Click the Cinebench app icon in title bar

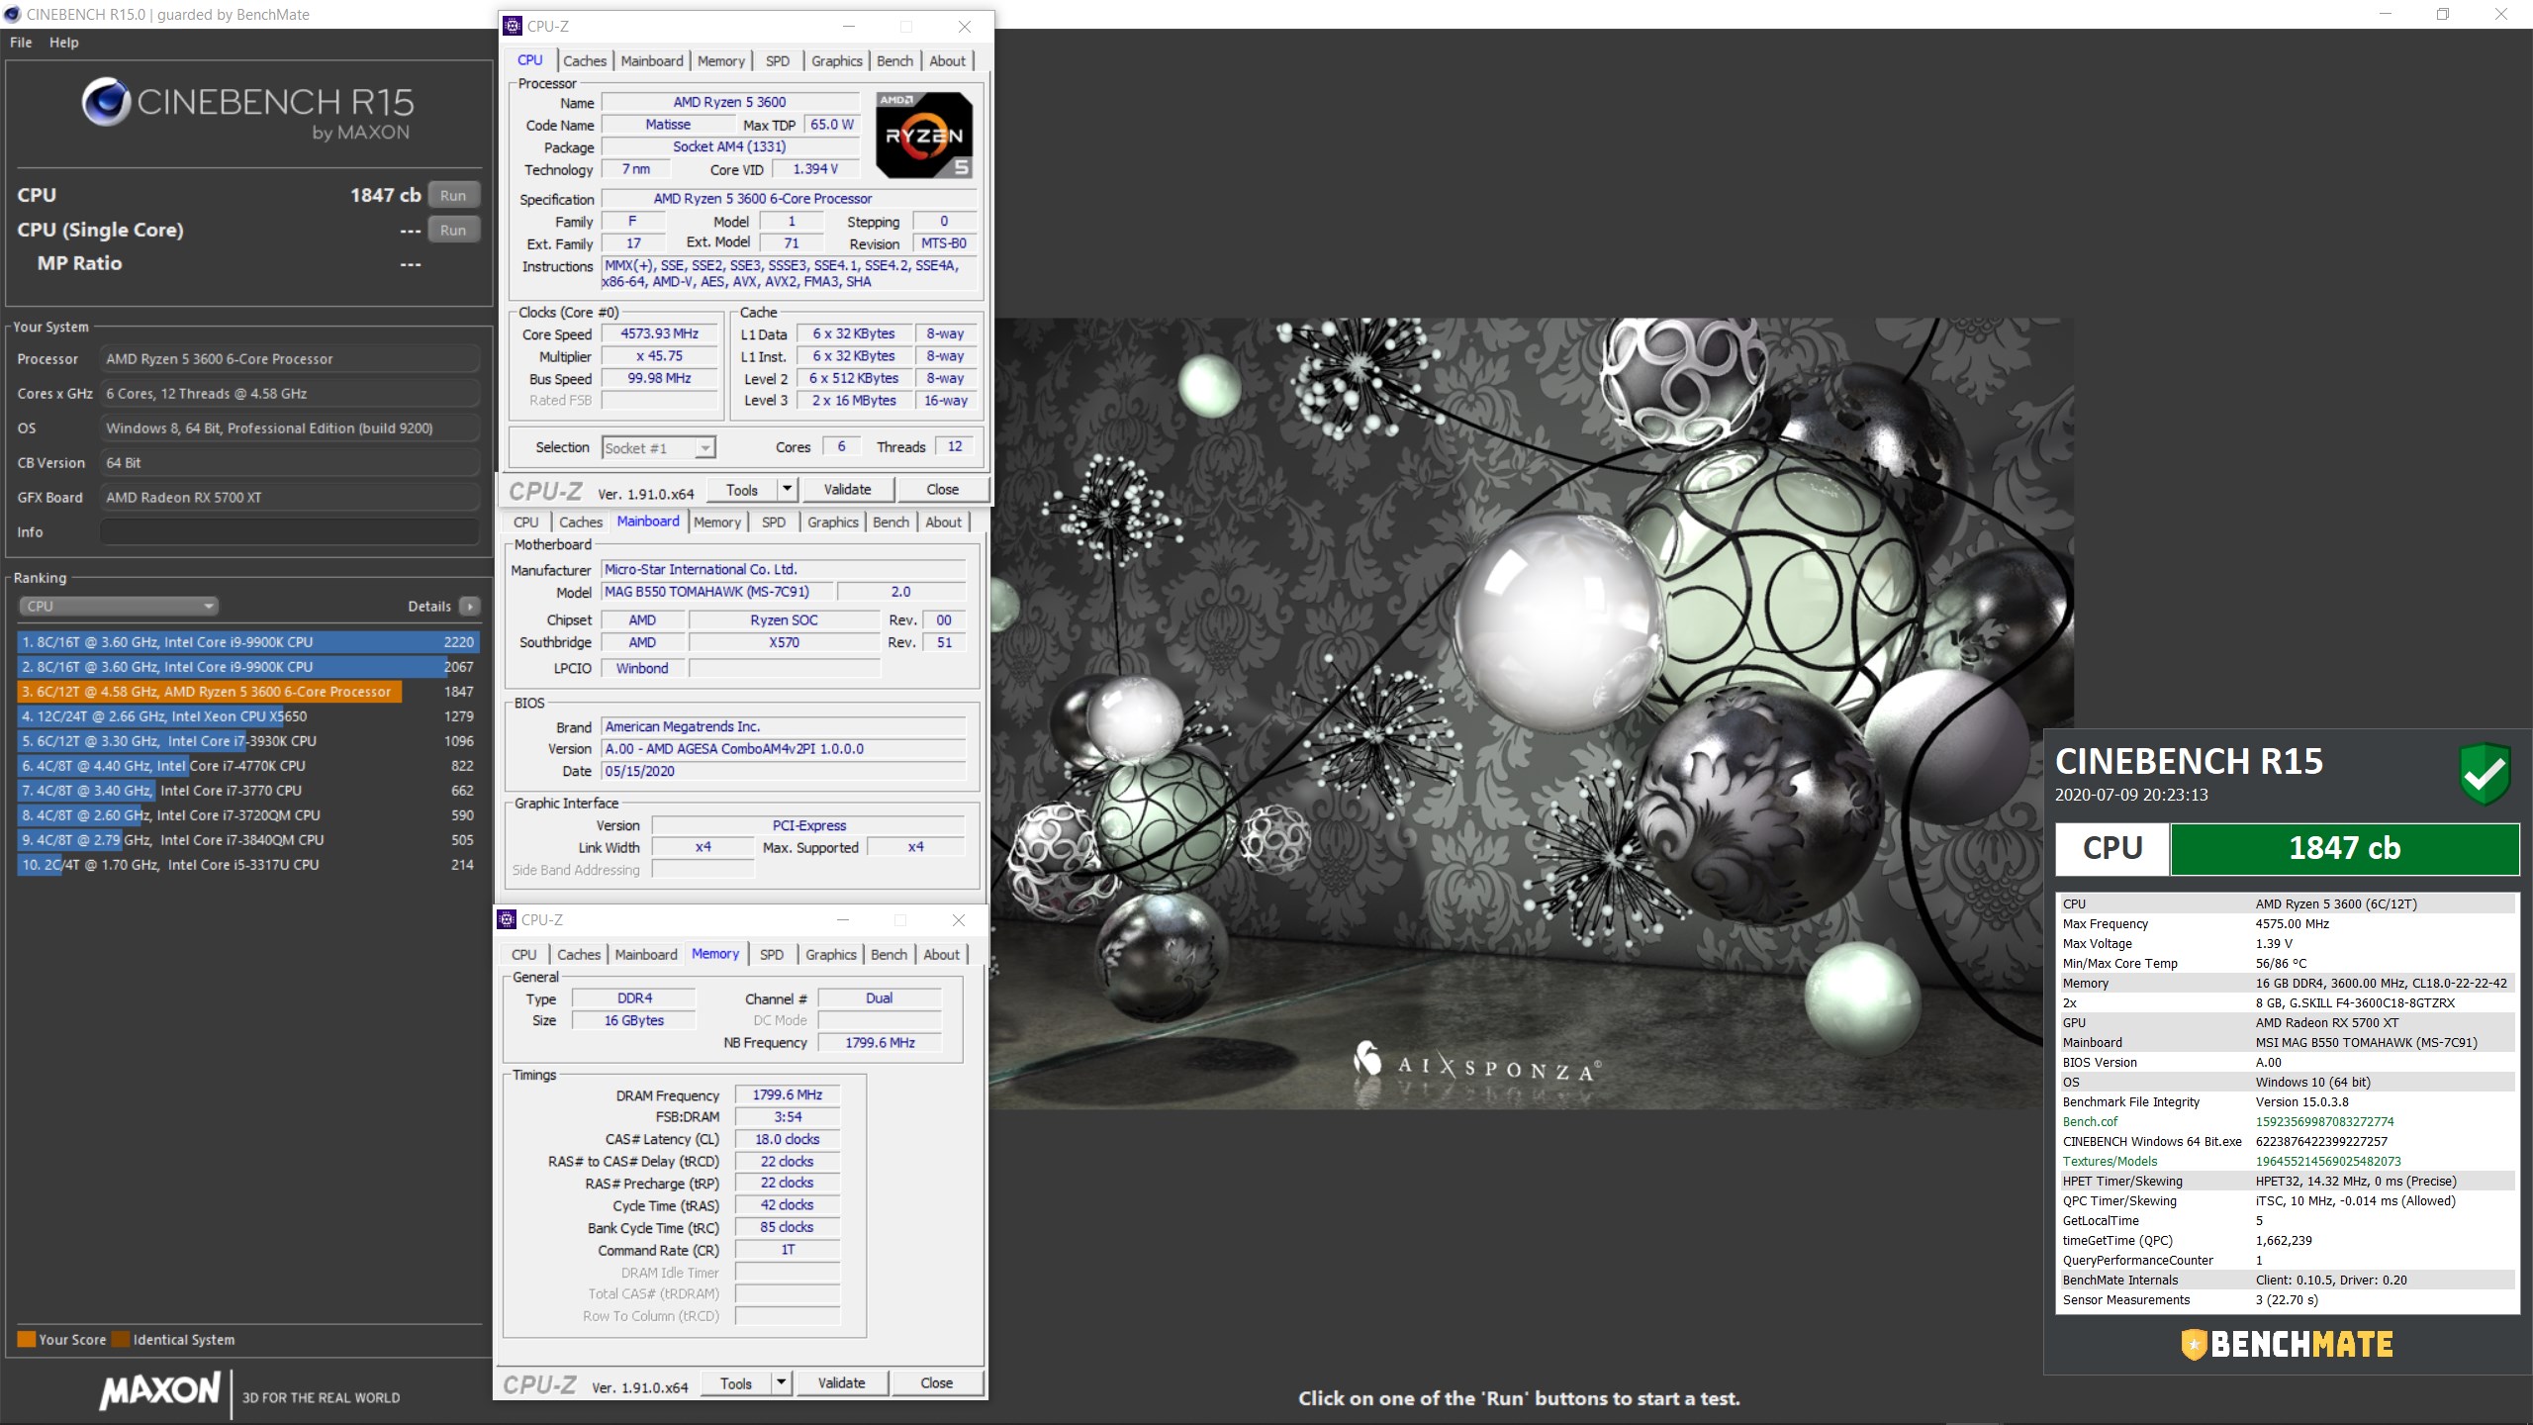(x=12, y=14)
